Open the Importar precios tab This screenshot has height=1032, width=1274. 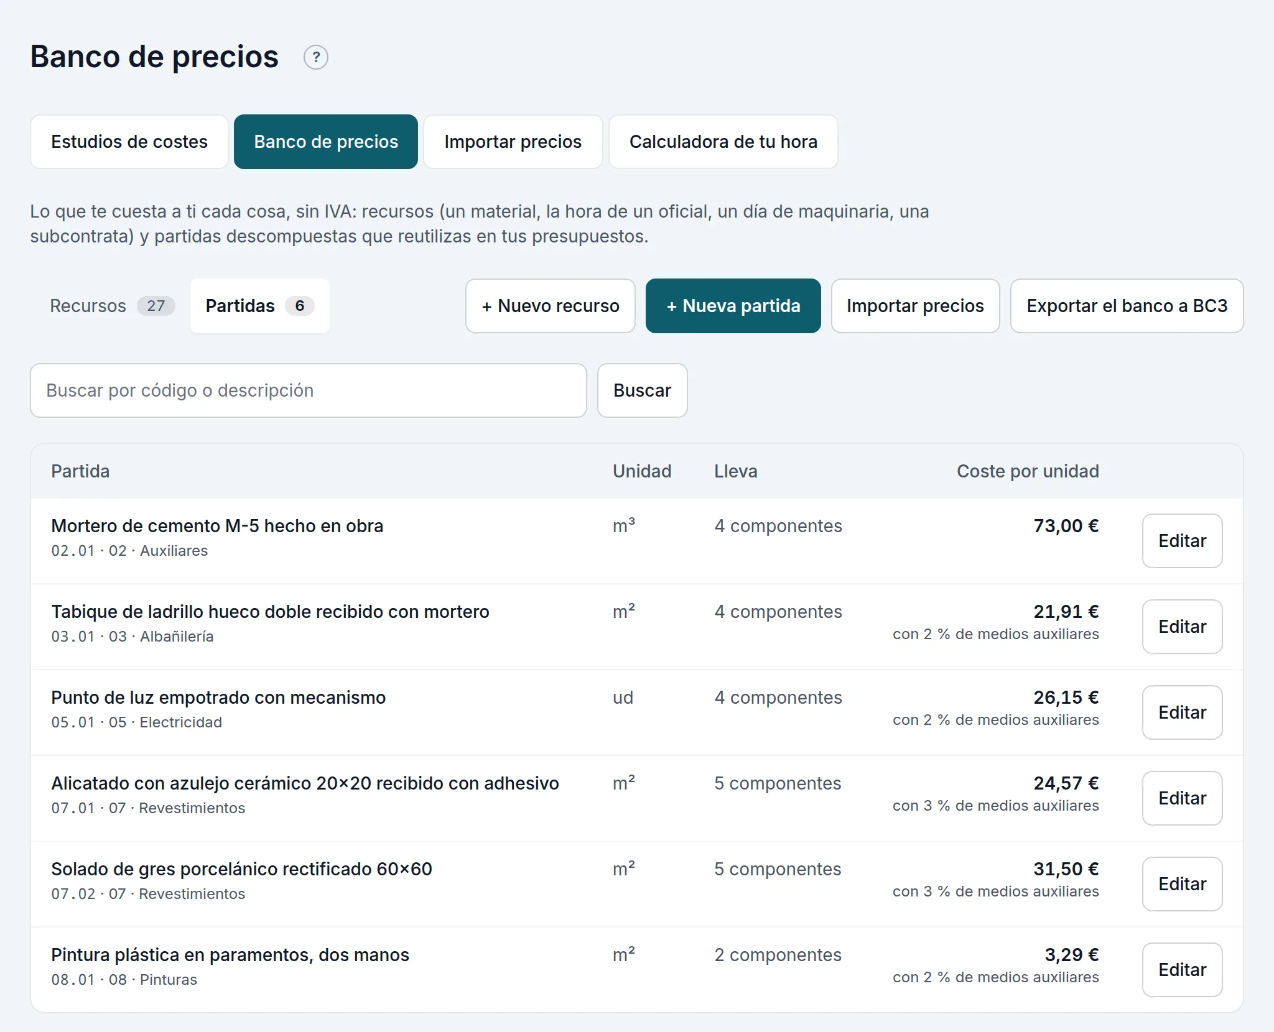click(x=513, y=142)
